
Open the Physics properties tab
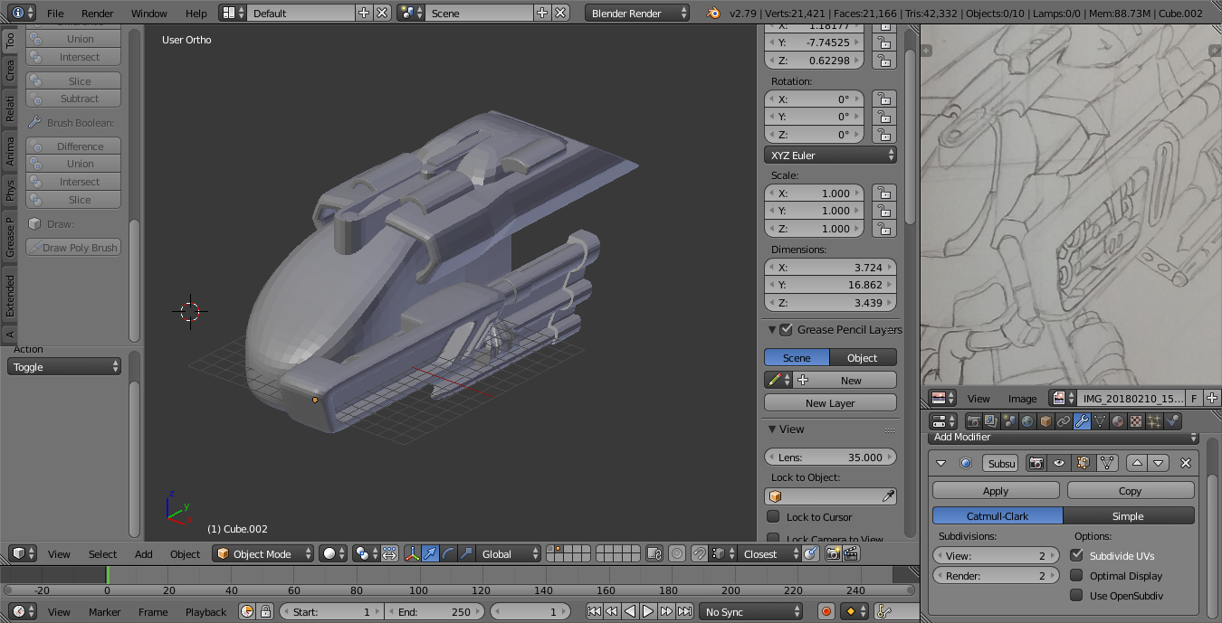(1172, 421)
